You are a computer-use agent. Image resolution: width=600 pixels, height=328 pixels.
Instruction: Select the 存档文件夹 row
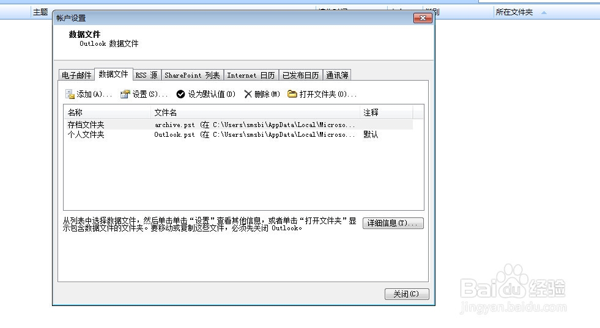(238, 125)
